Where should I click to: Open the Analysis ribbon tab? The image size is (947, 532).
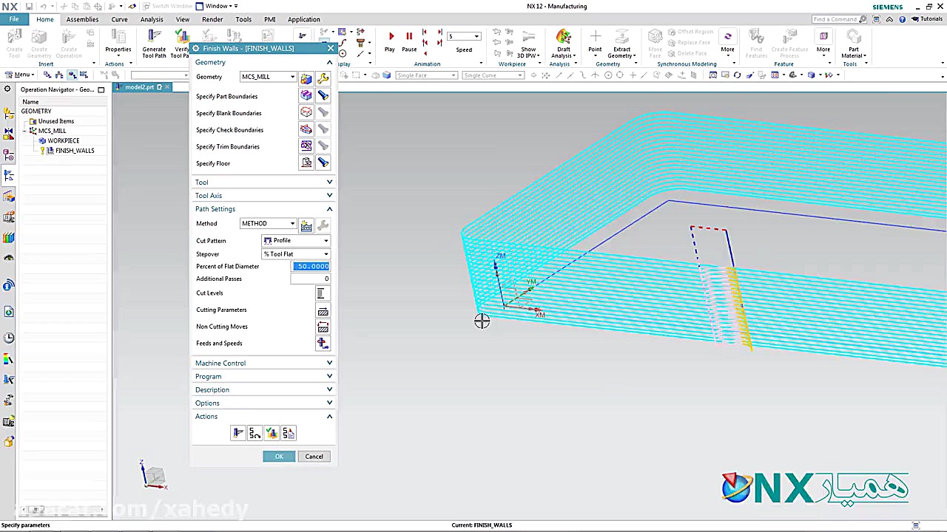[152, 19]
